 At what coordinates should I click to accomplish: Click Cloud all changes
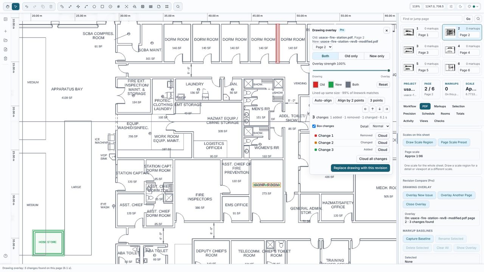pyautogui.click(x=373, y=159)
